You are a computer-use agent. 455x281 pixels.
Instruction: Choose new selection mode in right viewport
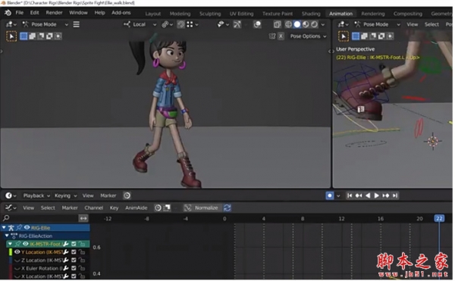tap(356, 36)
